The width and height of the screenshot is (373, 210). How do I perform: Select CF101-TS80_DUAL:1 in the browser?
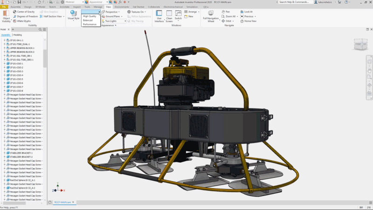point(20,44)
